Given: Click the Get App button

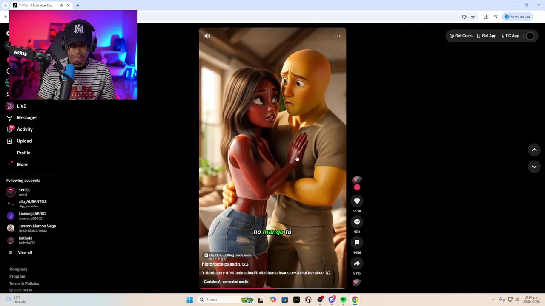Looking at the screenshot, I should [x=487, y=36].
